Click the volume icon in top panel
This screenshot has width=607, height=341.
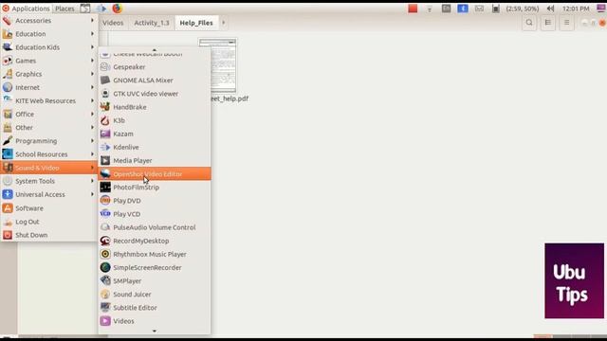click(x=550, y=9)
